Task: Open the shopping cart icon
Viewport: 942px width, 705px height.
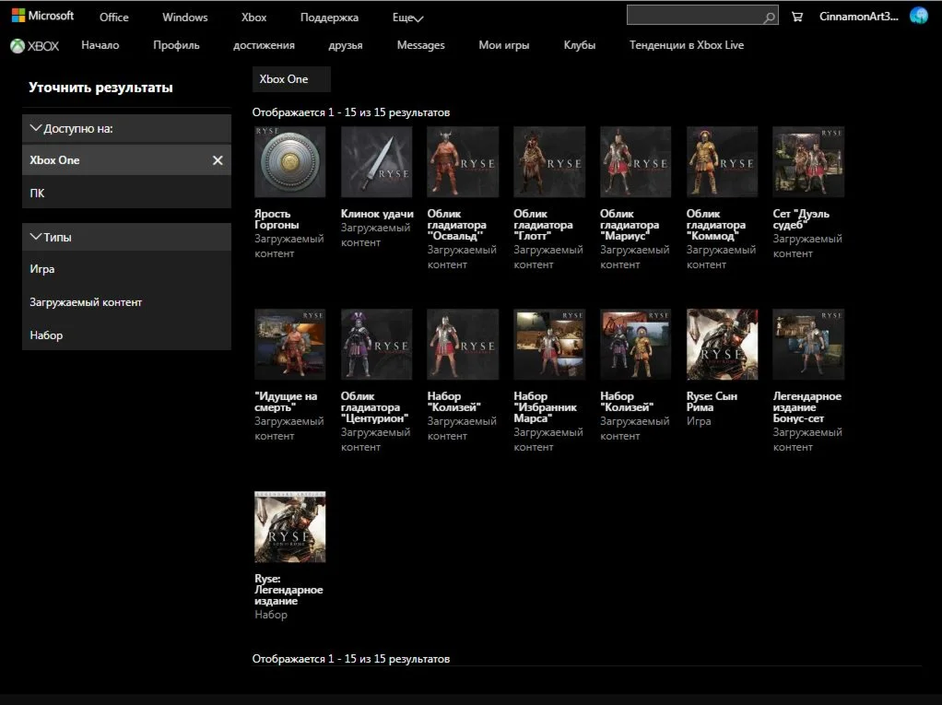Action: point(797,17)
